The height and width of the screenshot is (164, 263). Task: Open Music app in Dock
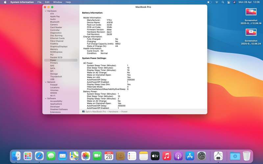pyautogui.click(x=167, y=156)
